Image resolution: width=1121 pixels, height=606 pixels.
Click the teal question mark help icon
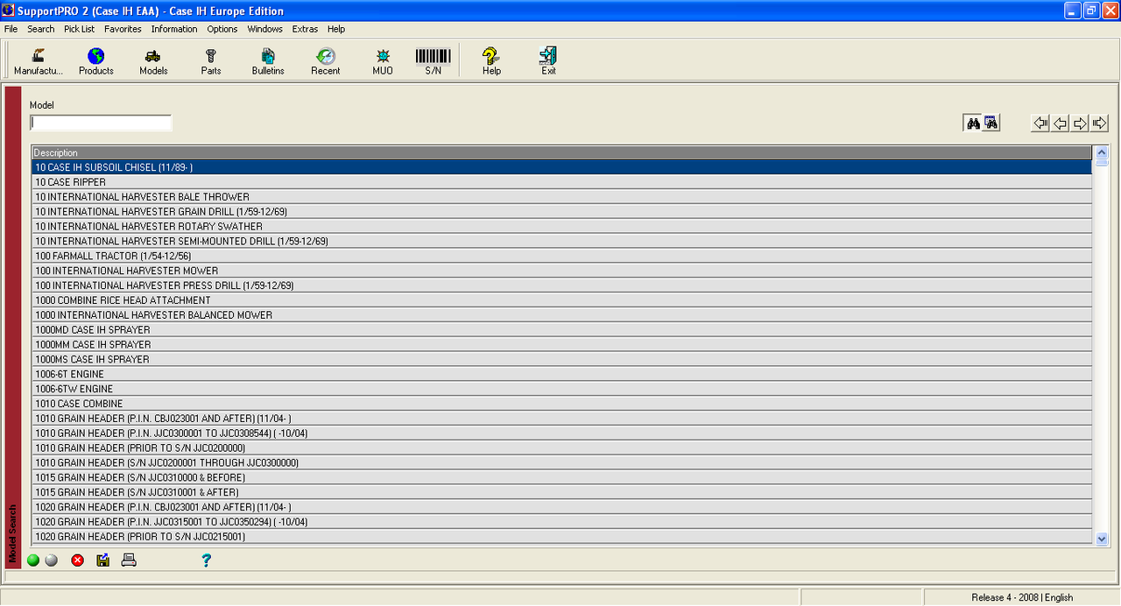pos(206,560)
